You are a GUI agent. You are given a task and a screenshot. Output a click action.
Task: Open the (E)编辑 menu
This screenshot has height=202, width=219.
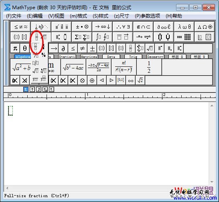point(34,16)
